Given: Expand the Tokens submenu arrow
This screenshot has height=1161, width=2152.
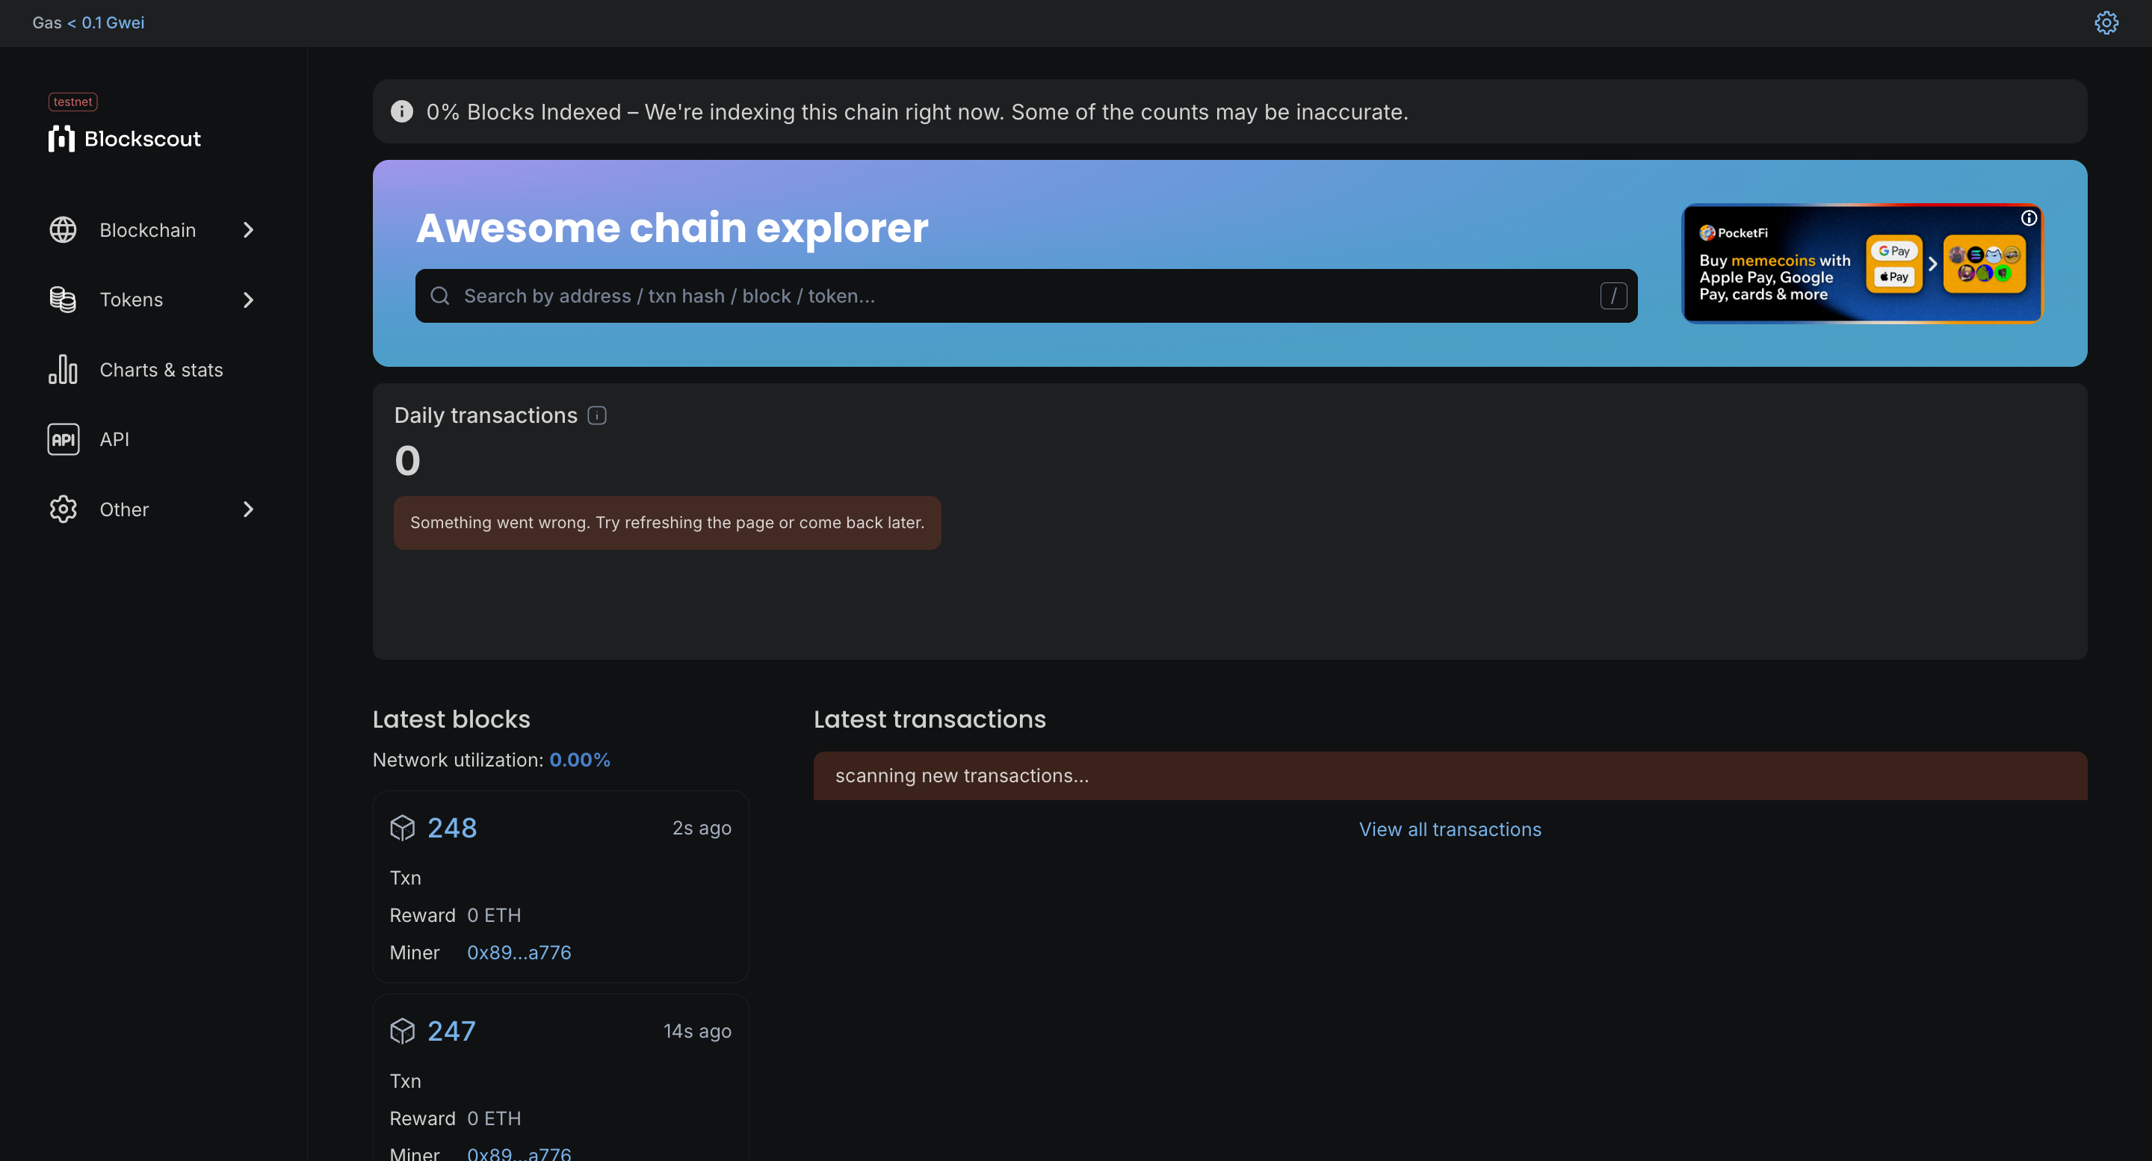Looking at the screenshot, I should point(248,300).
